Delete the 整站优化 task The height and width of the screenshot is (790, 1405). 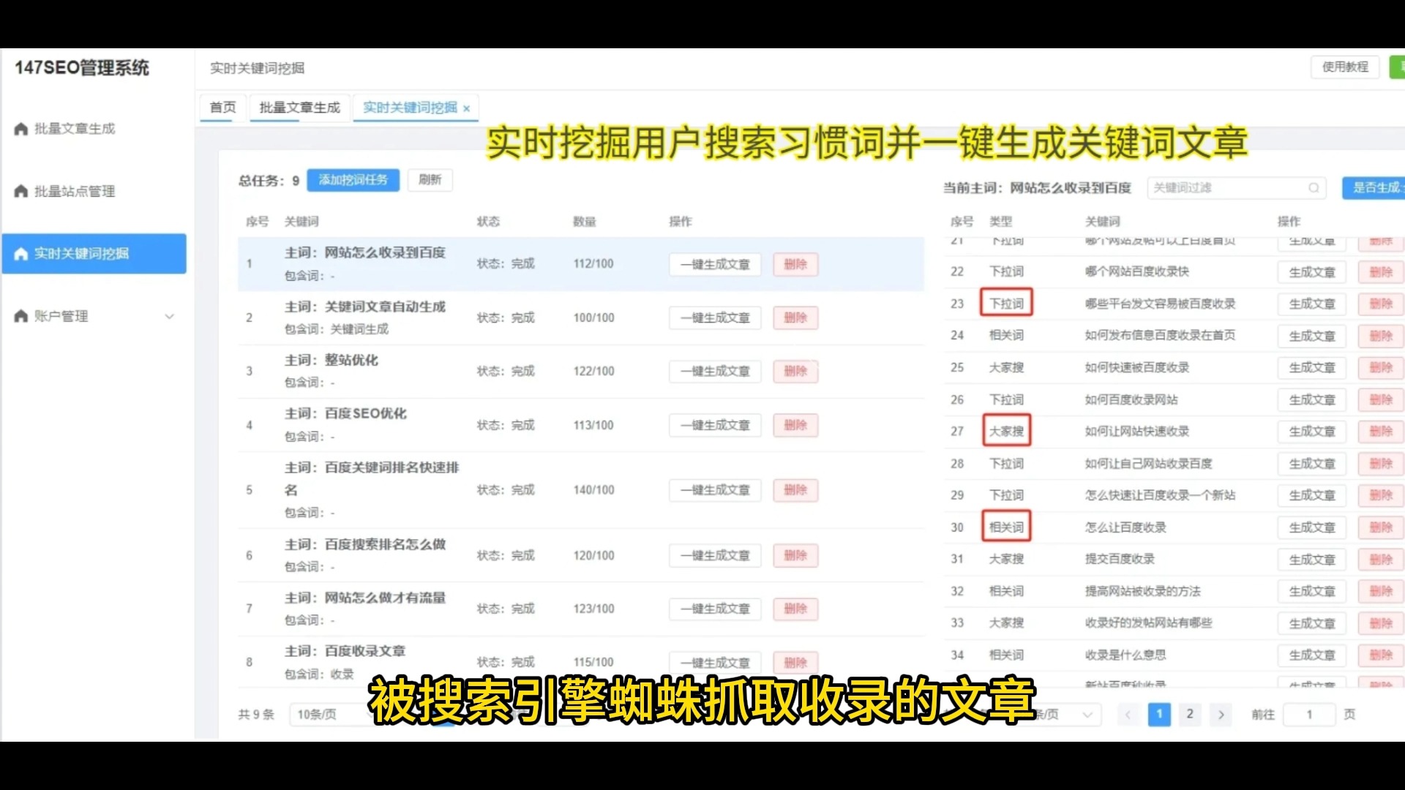(x=795, y=372)
